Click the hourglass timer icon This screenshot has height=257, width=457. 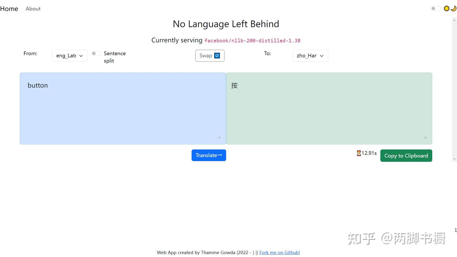tap(359, 153)
